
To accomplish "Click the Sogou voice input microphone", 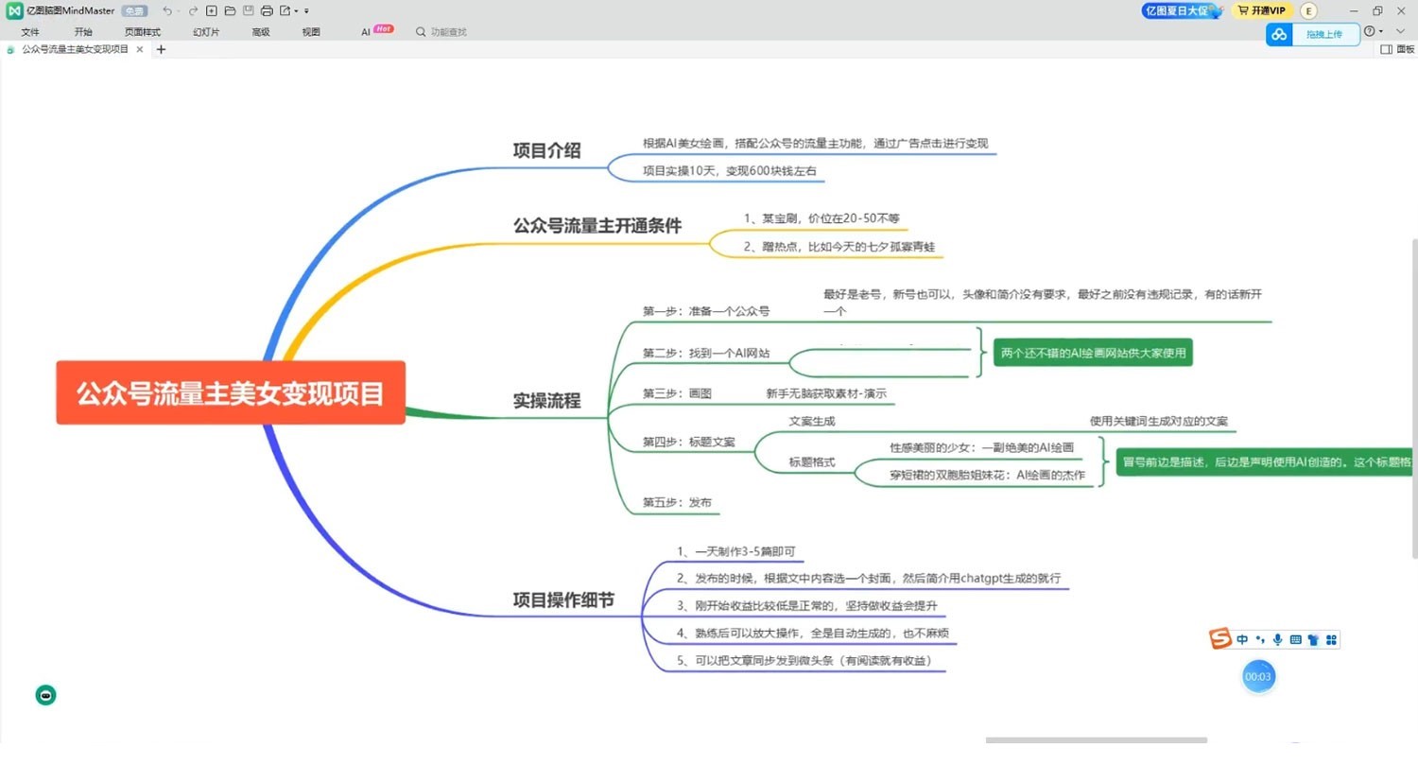I will [x=1278, y=640].
